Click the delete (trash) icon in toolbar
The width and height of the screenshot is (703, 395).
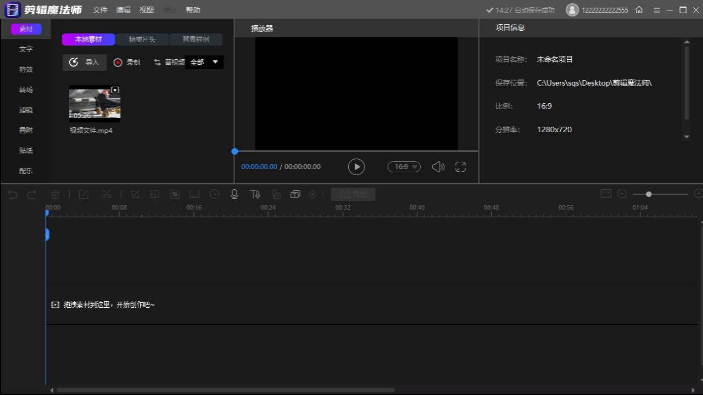point(54,194)
